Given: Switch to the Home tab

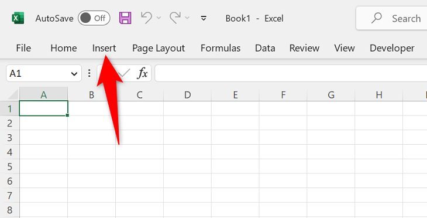Looking at the screenshot, I should 64,48.
